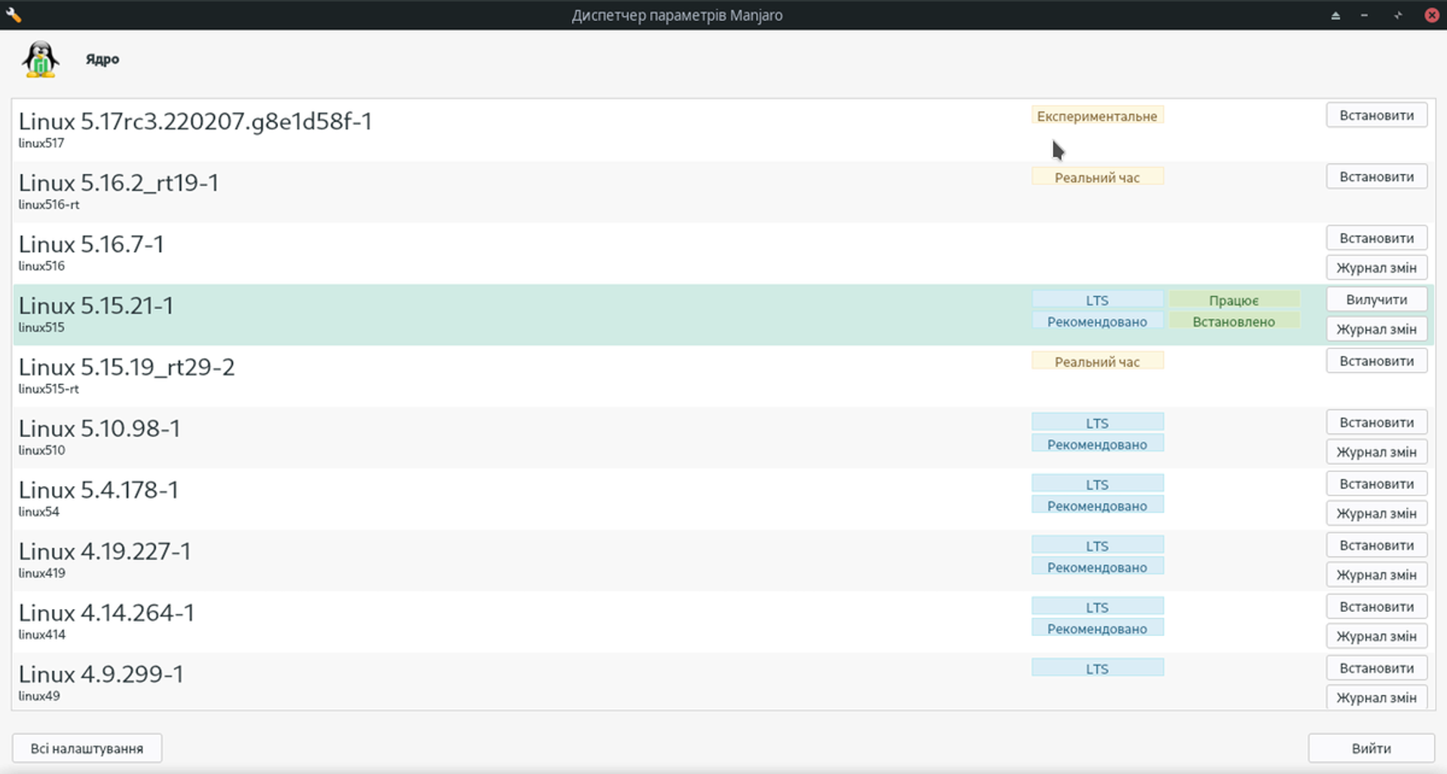Click the linux54 package name
The image size is (1447, 774).
(x=38, y=512)
